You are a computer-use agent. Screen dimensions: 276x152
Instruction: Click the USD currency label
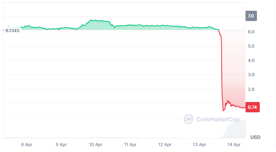point(255,137)
